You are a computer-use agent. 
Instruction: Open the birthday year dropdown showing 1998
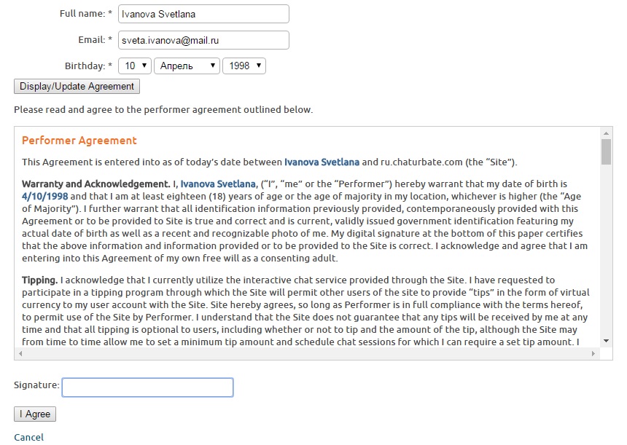click(244, 66)
